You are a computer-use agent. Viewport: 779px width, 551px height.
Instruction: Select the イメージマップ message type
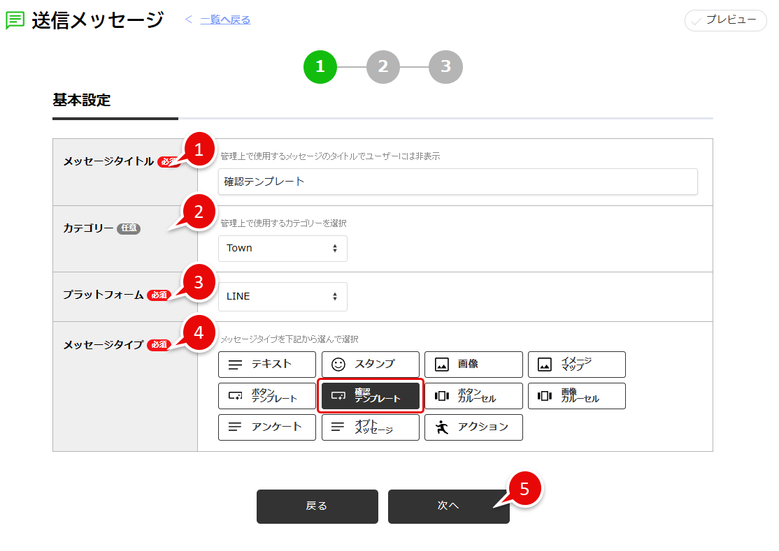click(576, 364)
